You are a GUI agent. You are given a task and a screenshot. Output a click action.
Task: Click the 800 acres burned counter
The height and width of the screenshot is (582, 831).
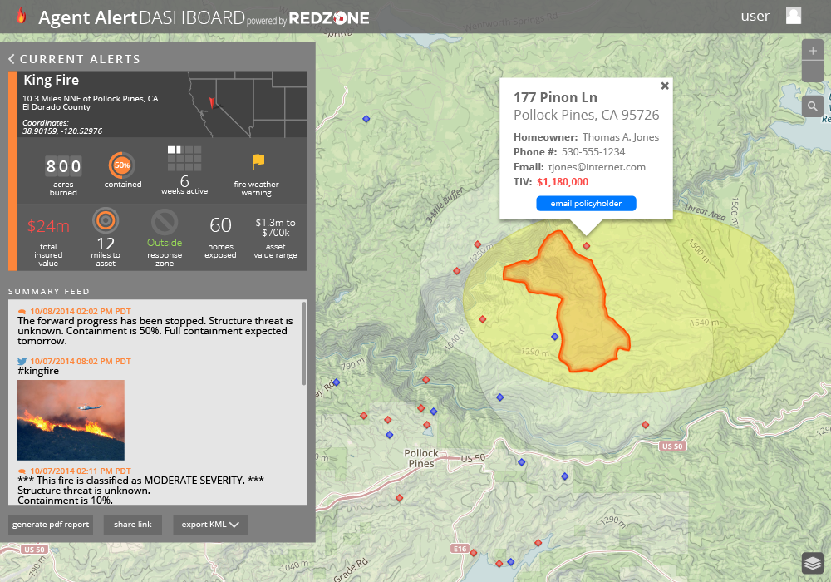click(x=64, y=166)
